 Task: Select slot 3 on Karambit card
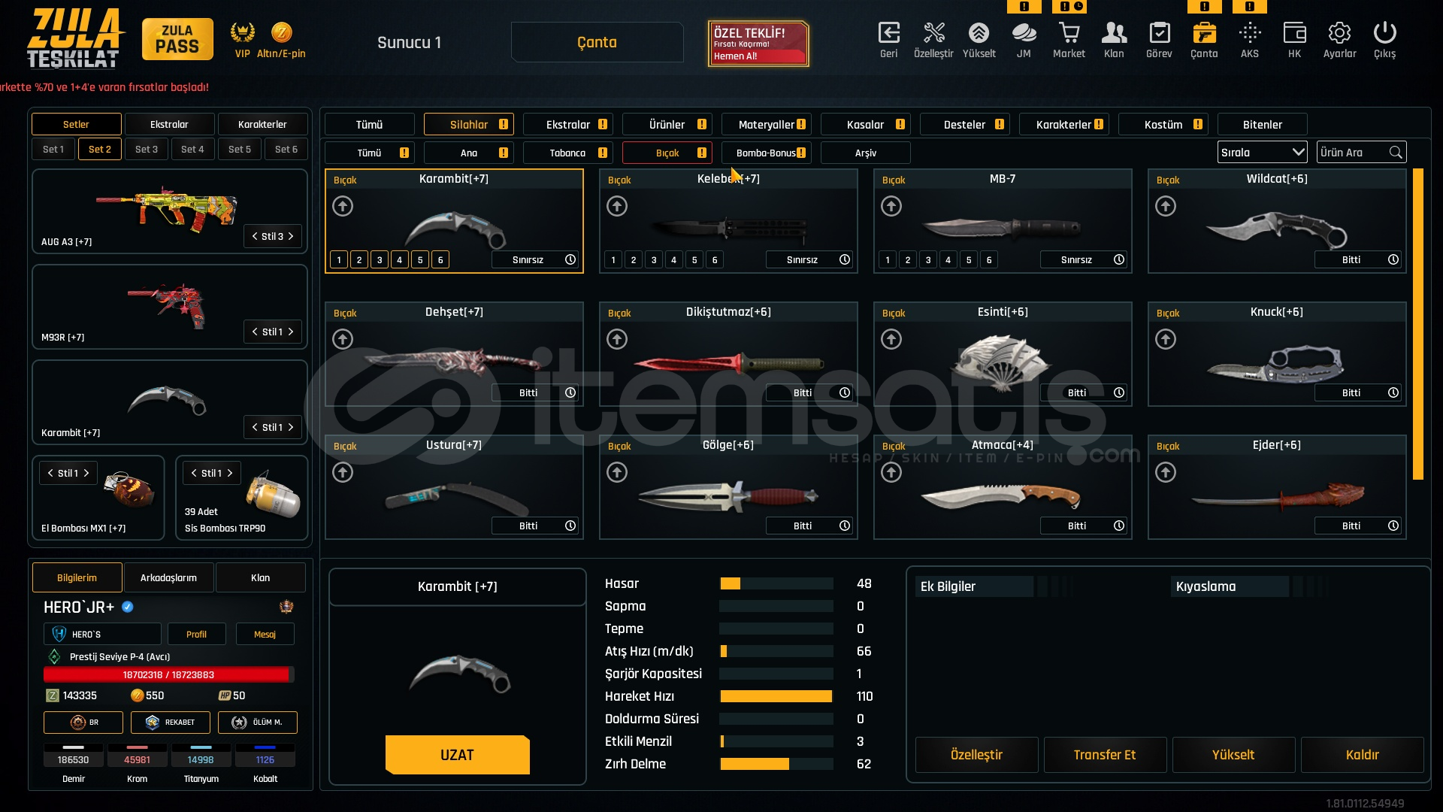(x=380, y=259)
